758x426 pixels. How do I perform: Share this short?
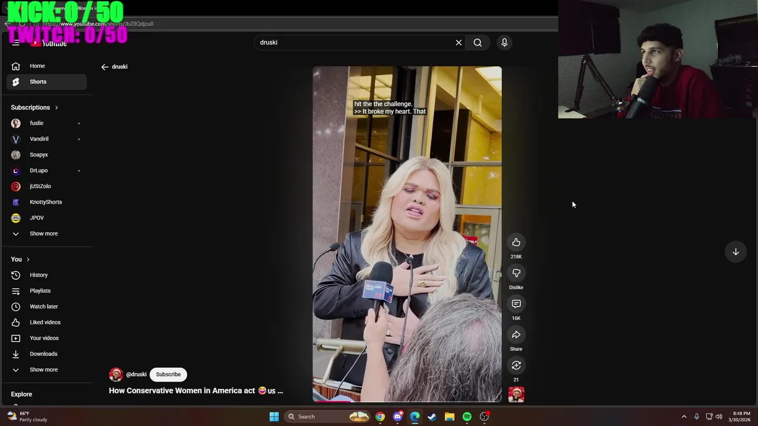click(516, 334)
